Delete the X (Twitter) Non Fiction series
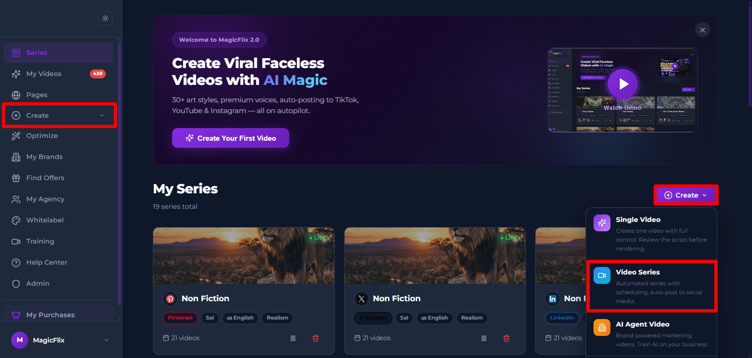The height and width of the screenshot is (358, 752). (x=507, y=338)
